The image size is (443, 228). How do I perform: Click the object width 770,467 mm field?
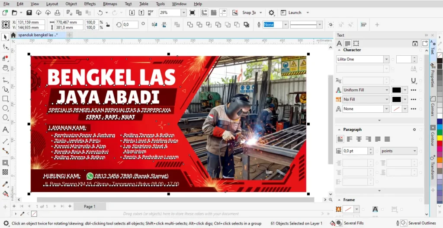(x=69, y=22)
